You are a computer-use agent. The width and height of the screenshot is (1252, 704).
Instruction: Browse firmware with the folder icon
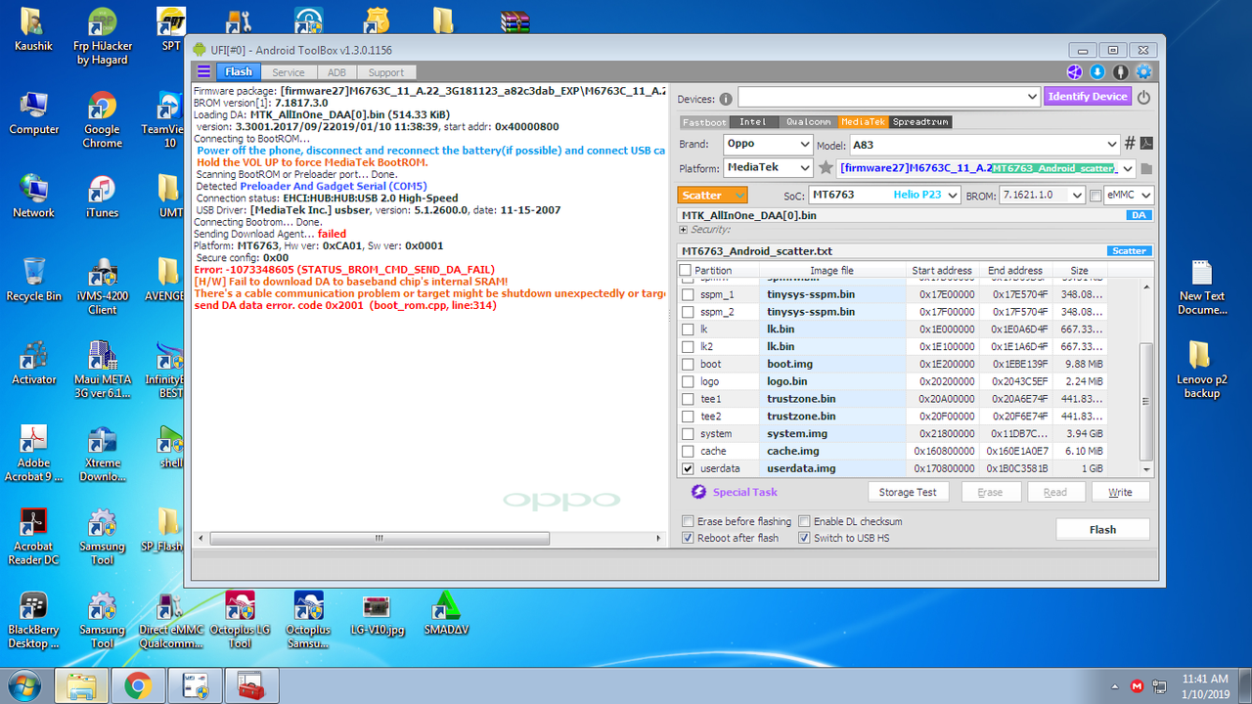pos(1146,168)
